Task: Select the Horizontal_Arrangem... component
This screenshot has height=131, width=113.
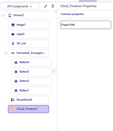Action: pyautogui.click(x=28, y=53)
